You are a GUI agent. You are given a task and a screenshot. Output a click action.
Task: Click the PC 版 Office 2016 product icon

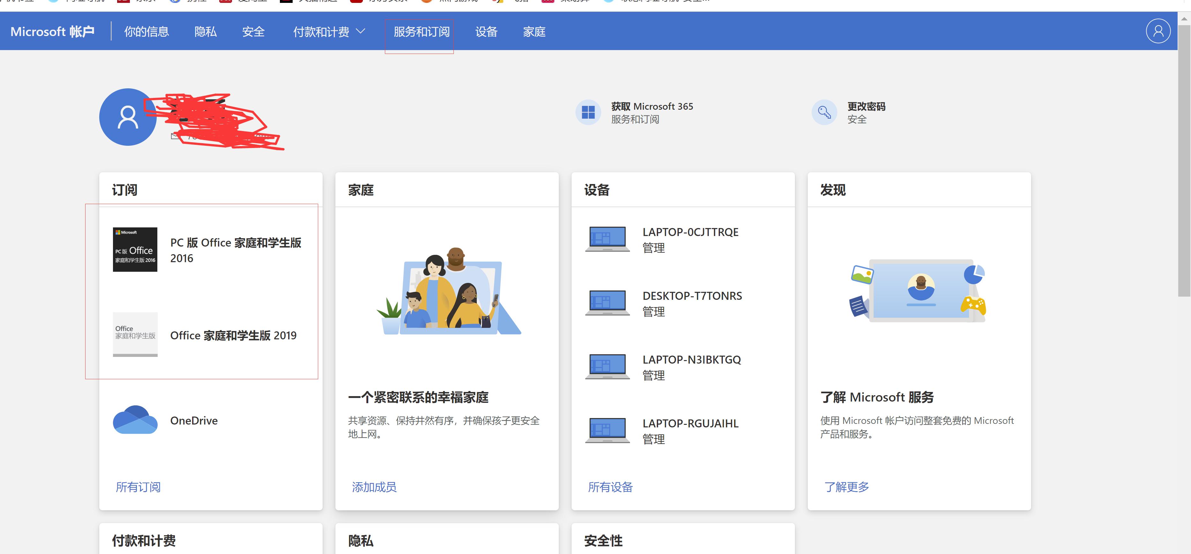(x=135, y=249)
